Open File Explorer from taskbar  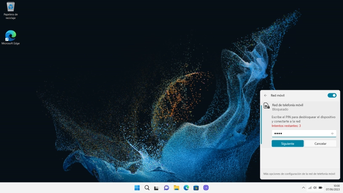(177, 188)
